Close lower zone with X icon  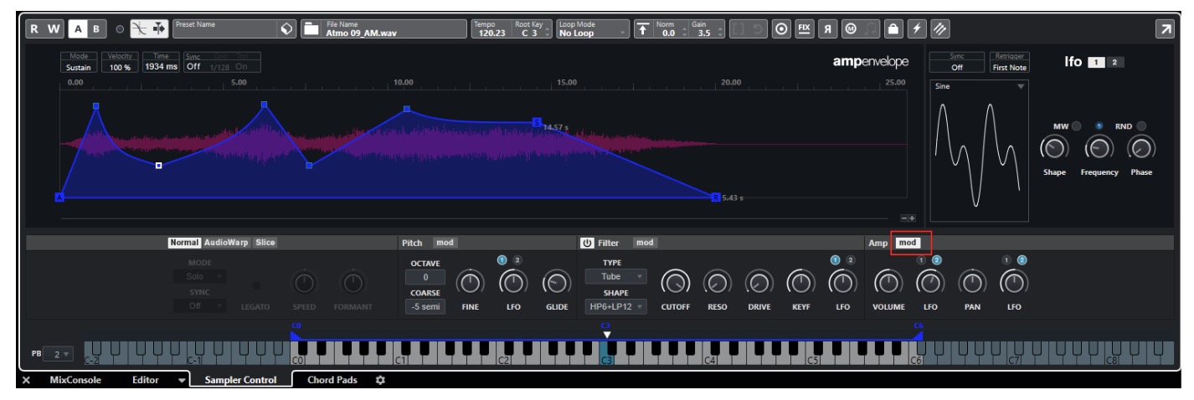[26, 380]
